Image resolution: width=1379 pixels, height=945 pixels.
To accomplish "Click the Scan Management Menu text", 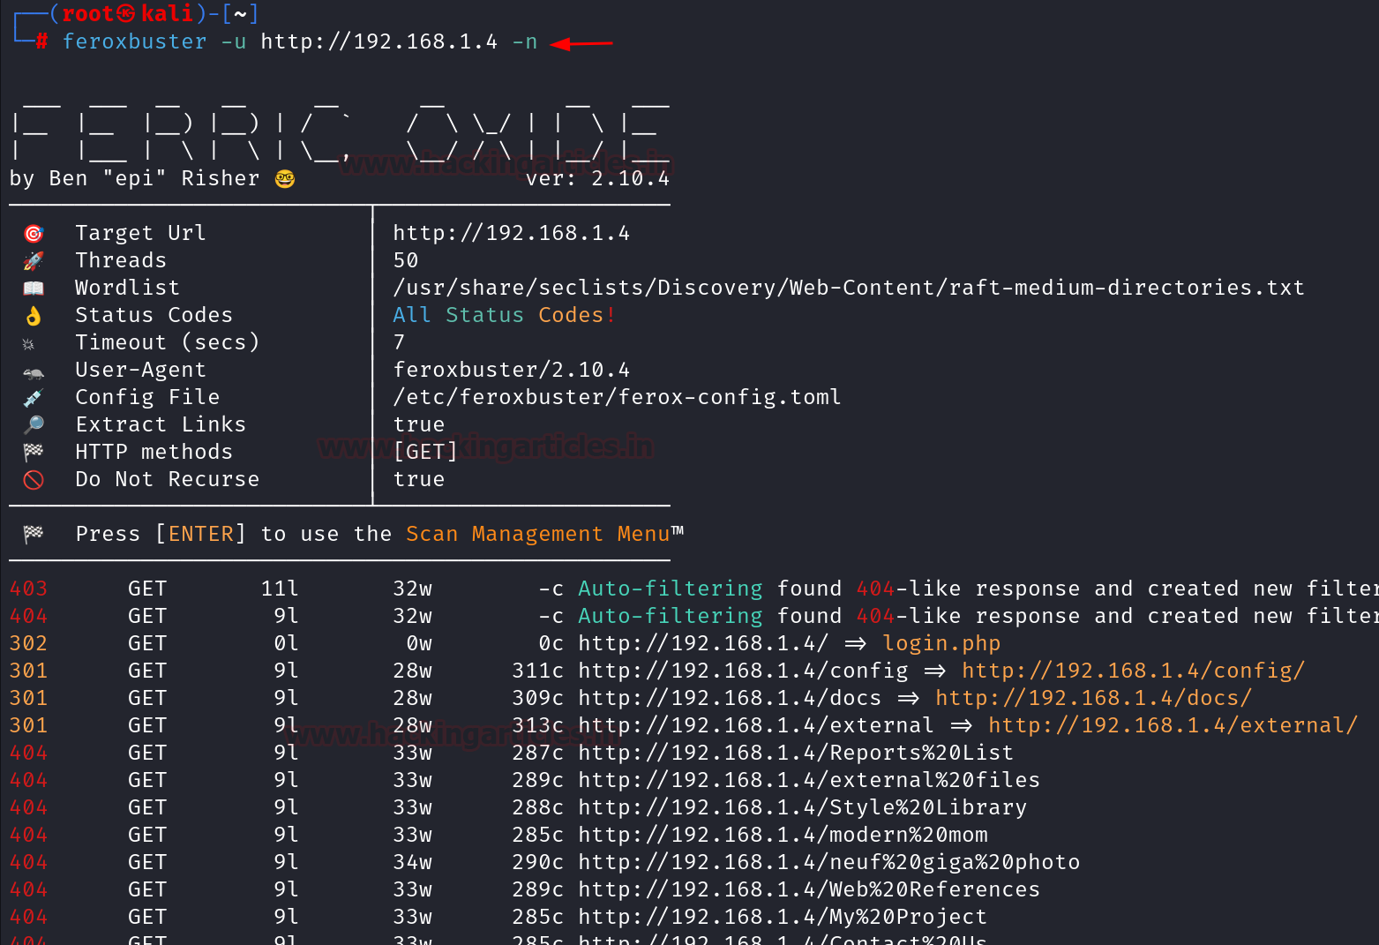I will 538,534.
